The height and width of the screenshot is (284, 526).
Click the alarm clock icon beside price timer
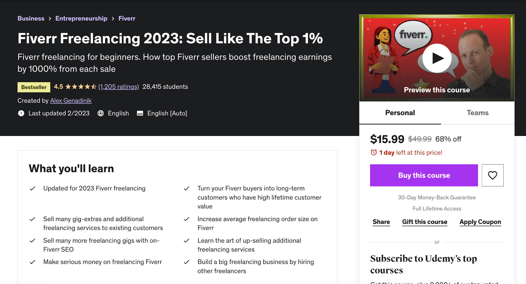(x=374, y=152)
